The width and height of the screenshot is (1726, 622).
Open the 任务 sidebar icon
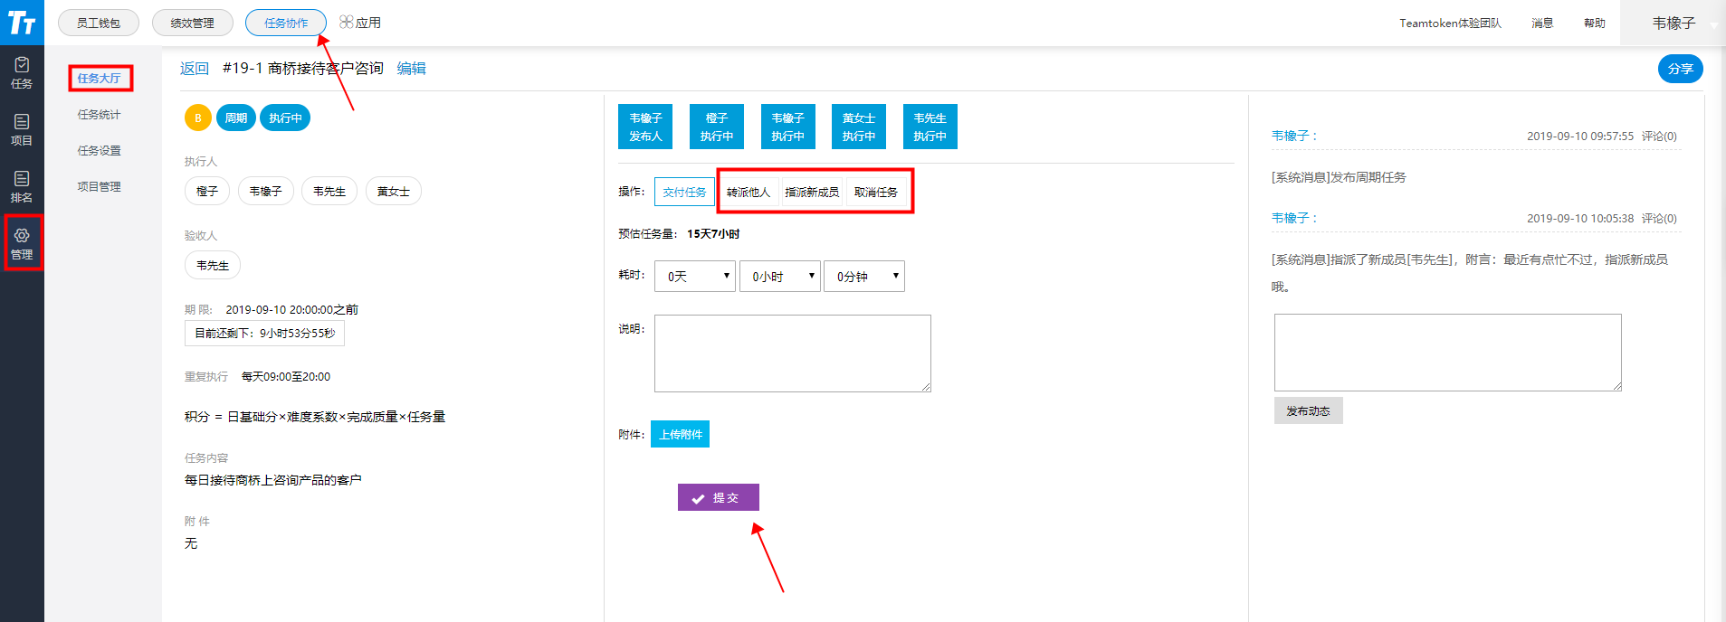point(22,73)
